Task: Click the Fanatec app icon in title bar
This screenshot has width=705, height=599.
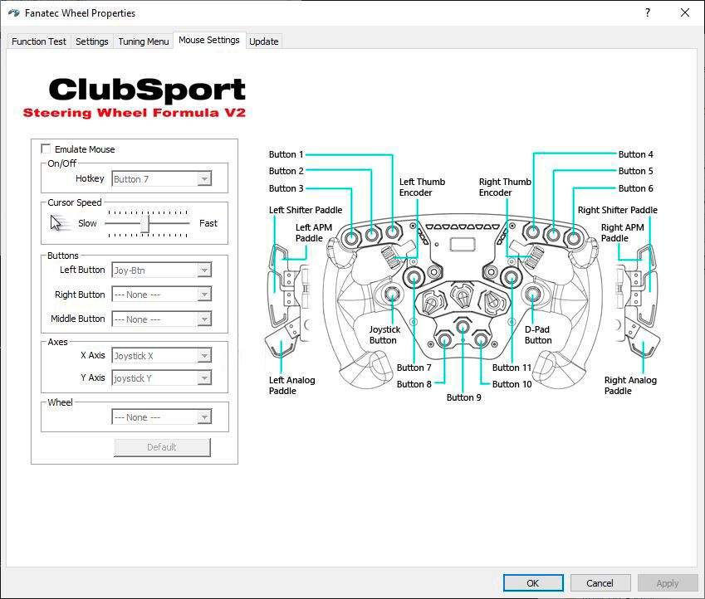Action: pos(14,13)
